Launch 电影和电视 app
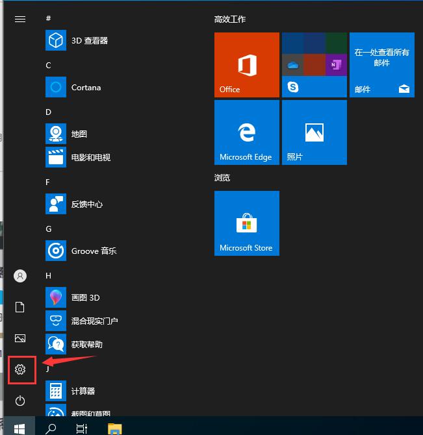 coord(90,157)
